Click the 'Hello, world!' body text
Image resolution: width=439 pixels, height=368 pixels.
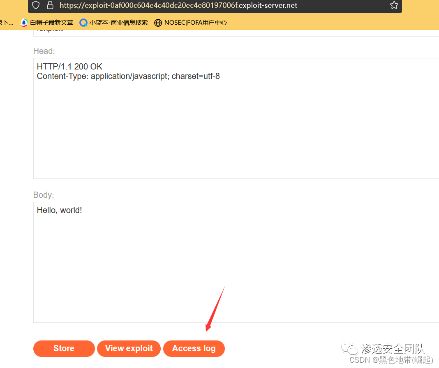pyautogui.click(x=59, y=211)
